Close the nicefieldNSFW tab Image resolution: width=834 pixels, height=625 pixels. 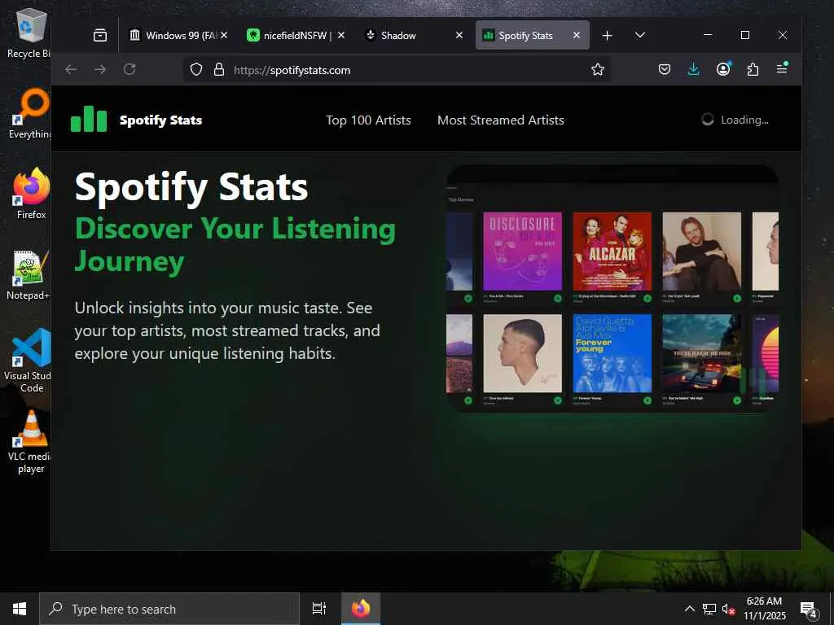(x=341, y=35)
